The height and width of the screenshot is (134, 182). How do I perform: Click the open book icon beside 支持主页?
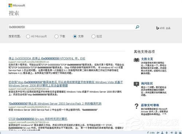pos(136,60)
